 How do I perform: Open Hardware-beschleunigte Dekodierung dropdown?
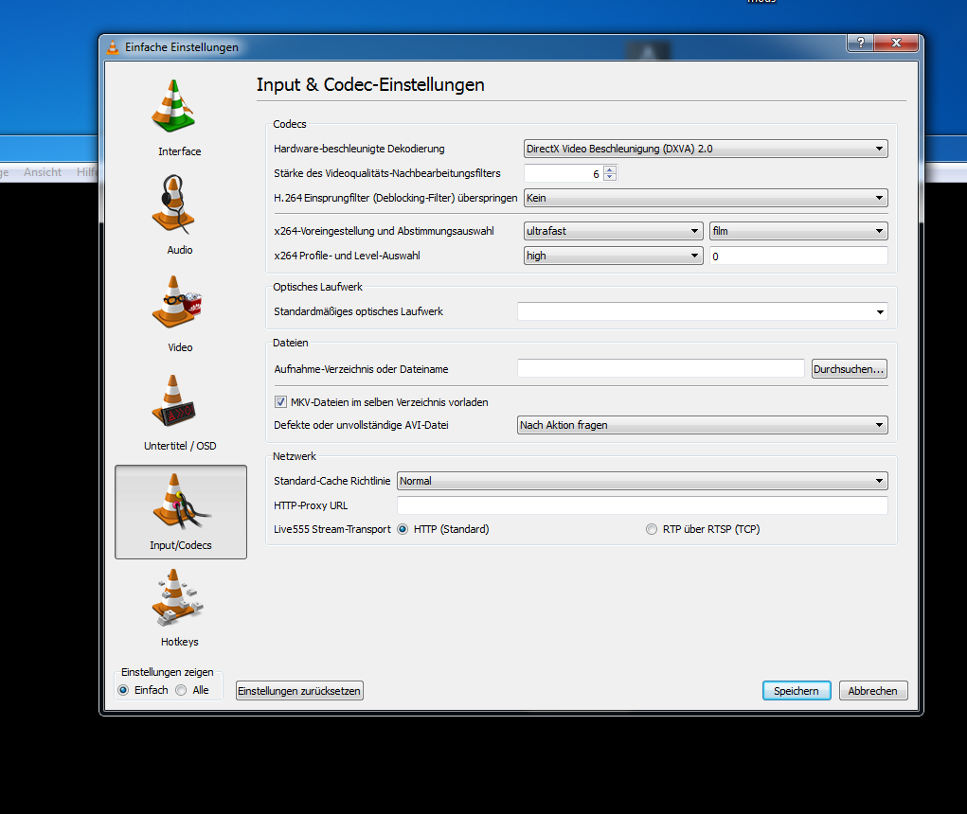706,149
